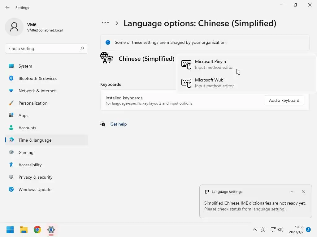
Task: Click the Personalization paintbrush icon
Action: [x=11, y=103]
